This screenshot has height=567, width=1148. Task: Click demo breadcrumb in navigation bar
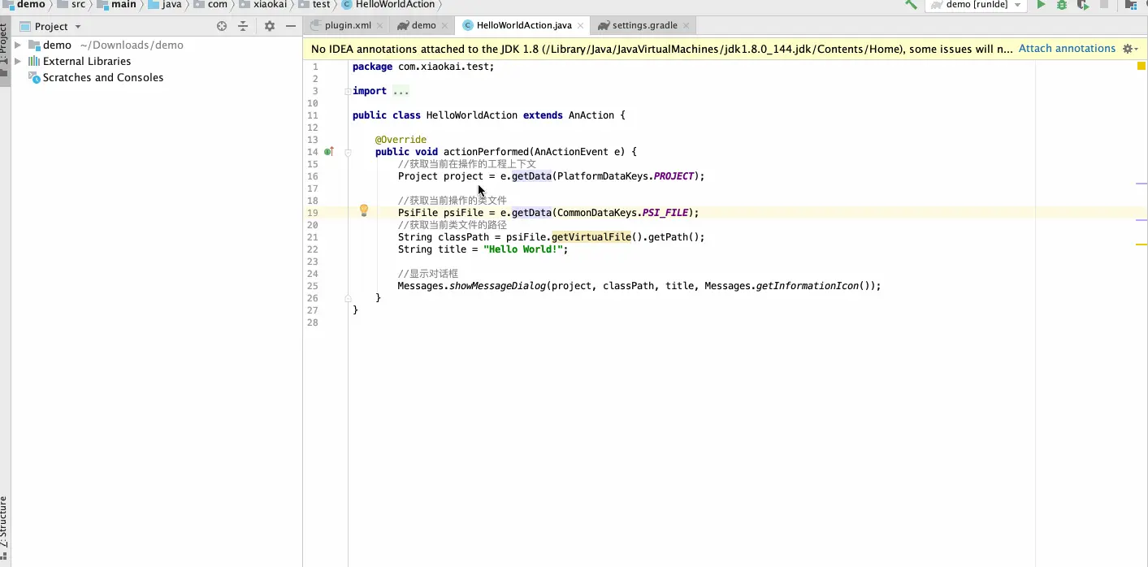coord(24,4)
